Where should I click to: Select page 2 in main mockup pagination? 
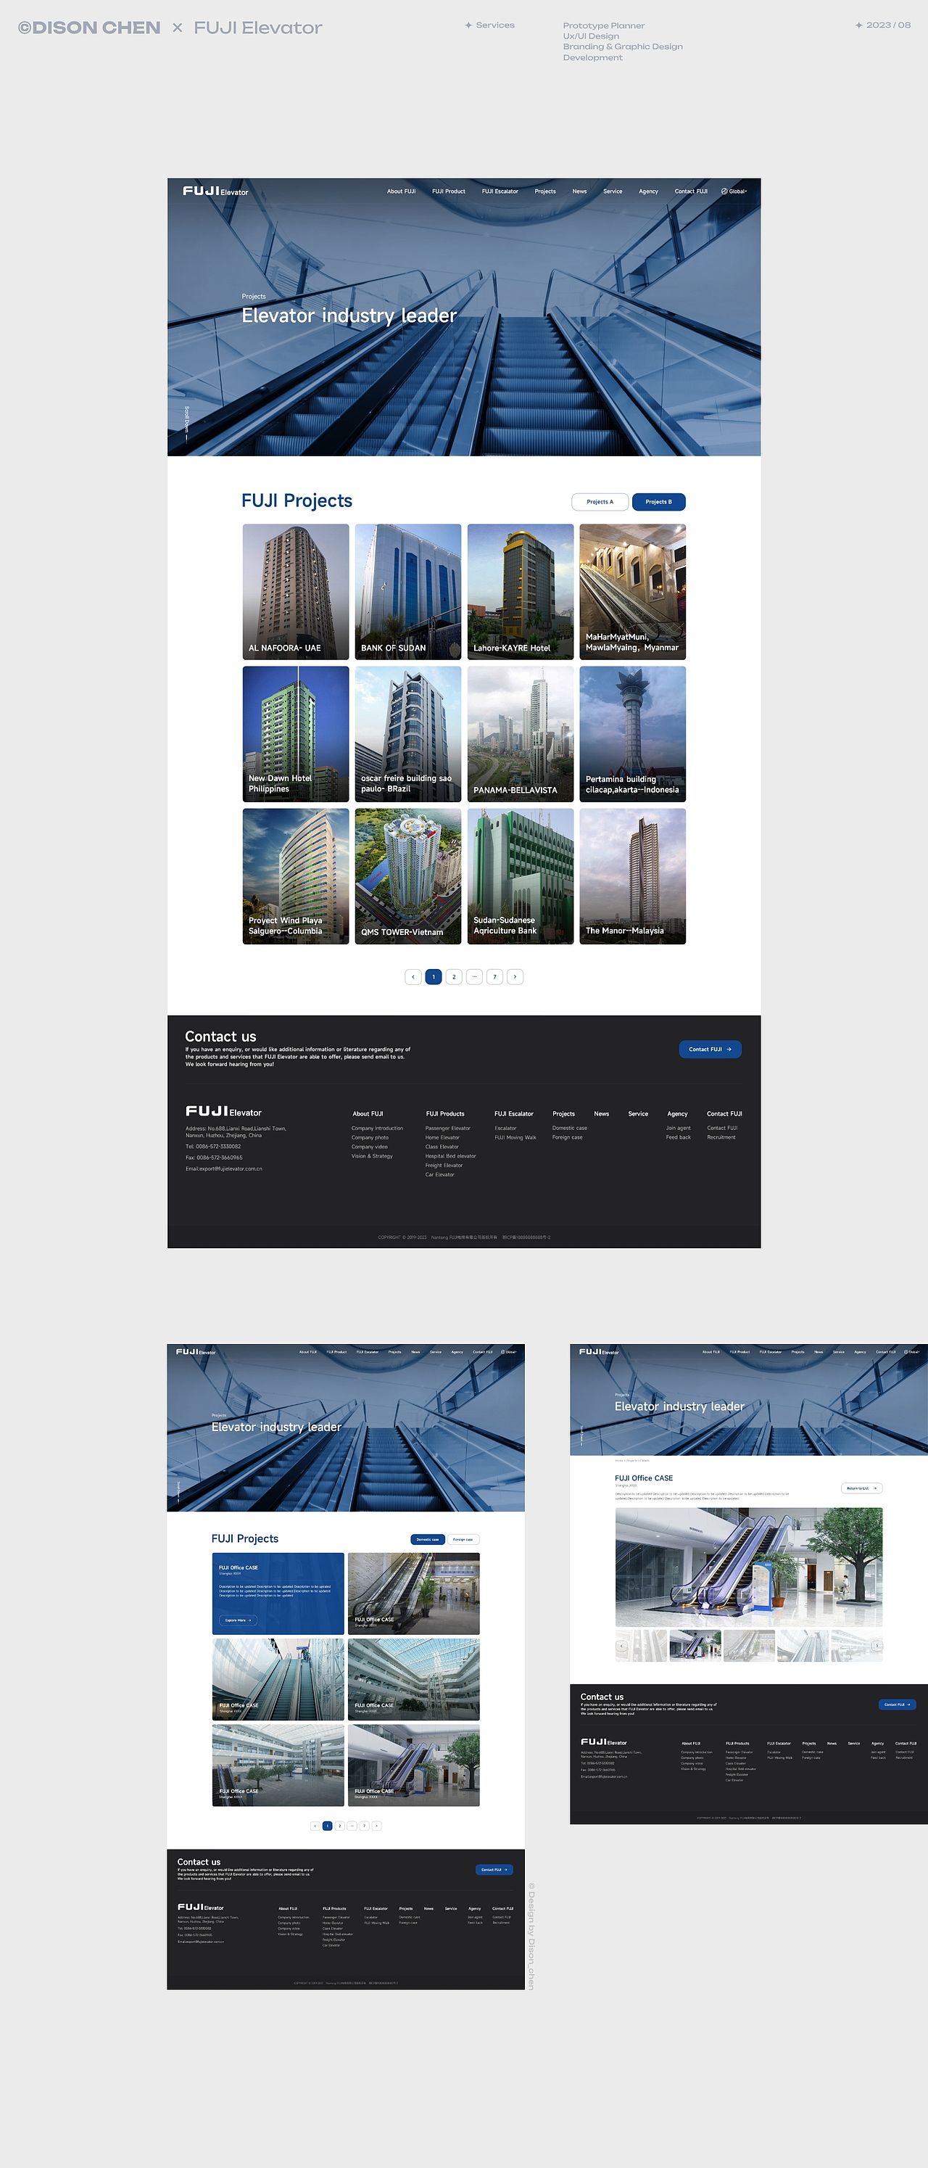click(453, 976)
